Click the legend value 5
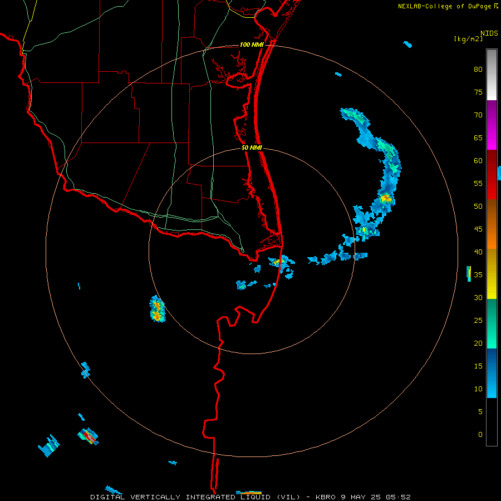 click(480, 411)
